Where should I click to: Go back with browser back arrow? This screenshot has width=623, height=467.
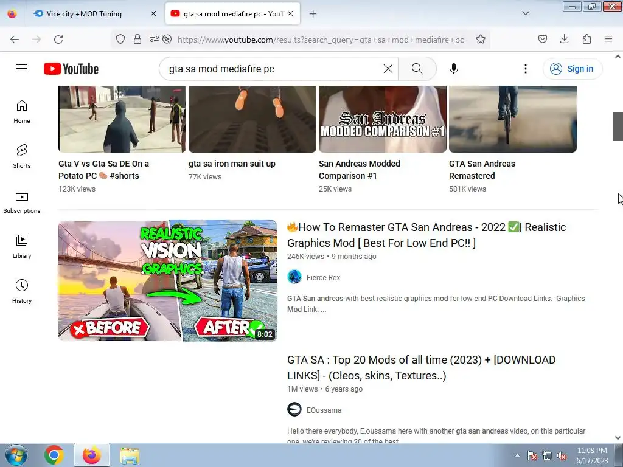[15, 40]
